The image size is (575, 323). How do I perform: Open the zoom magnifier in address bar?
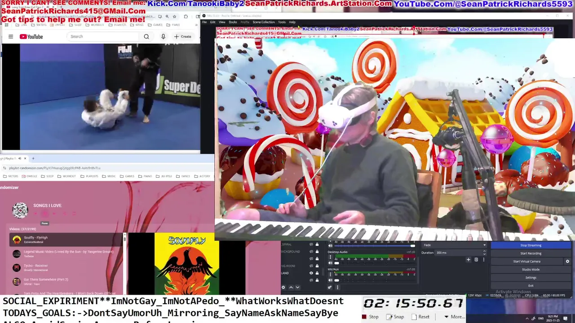click(167, 17)
